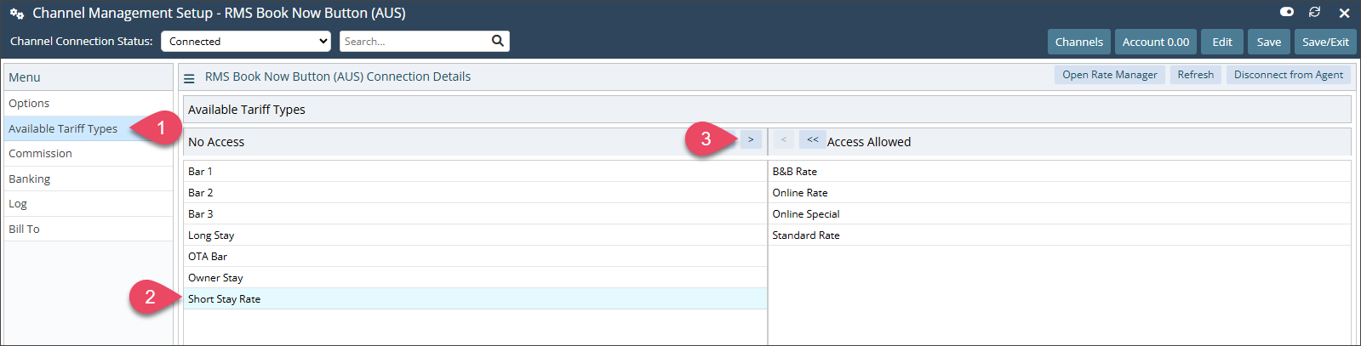This screenshot has height=346, width=1361.
Task: Select Bar 3 in No Access list
Action: (475, 213)
